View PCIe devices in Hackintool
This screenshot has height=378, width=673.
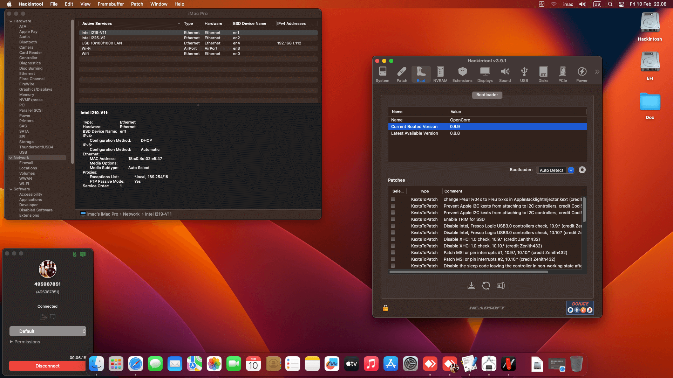(x=563, y=73)
